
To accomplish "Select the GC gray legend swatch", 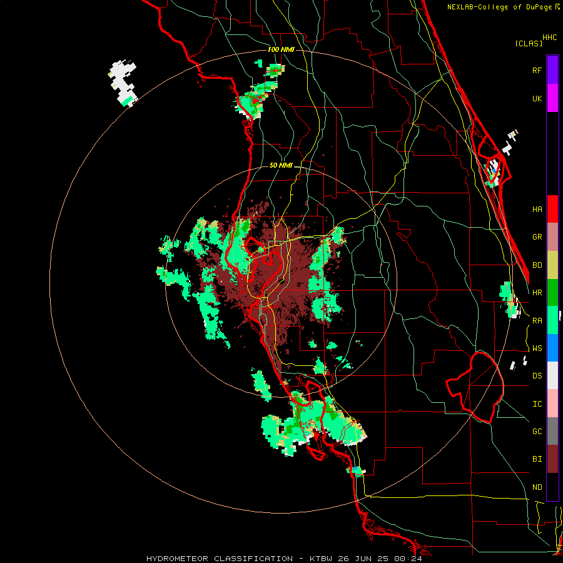I will (552, 431).
